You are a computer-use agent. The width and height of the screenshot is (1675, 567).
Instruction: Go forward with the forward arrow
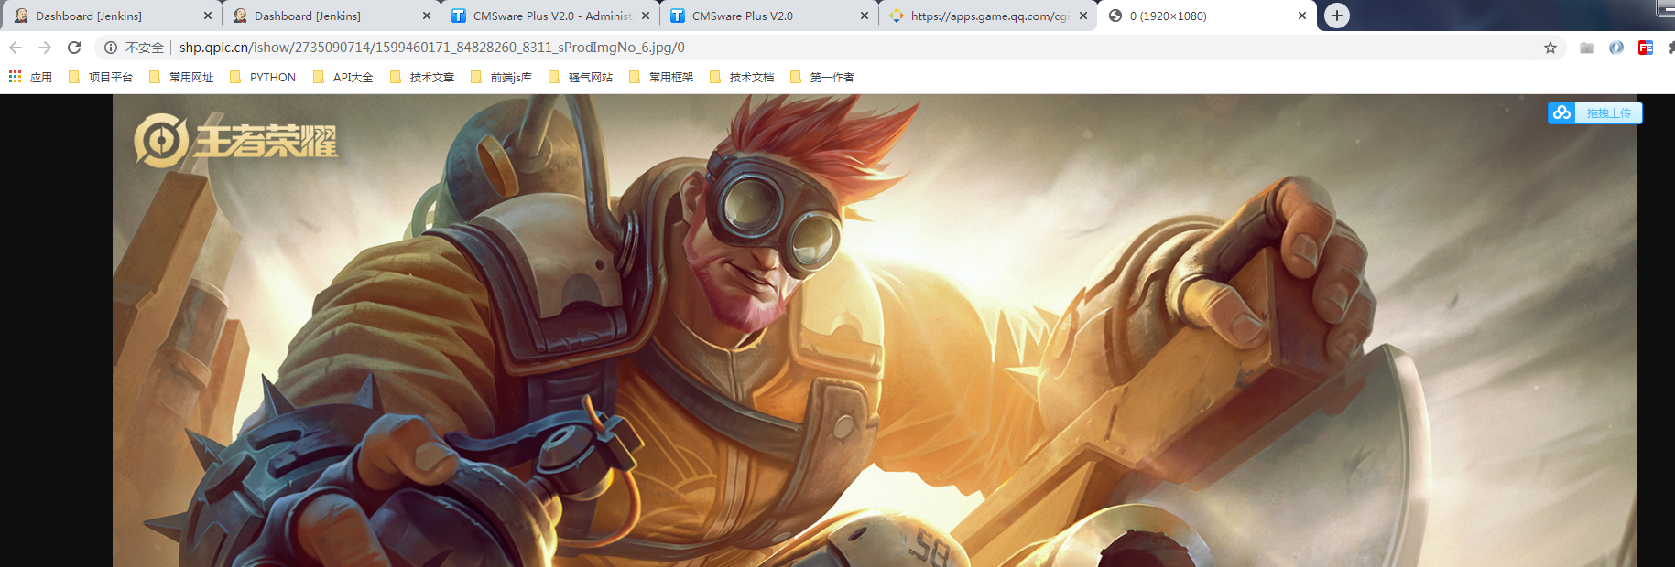tap(45, 48)
